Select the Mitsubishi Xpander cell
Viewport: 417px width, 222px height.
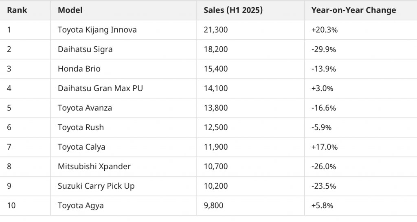pyautogui.click(x=94, y=166)
